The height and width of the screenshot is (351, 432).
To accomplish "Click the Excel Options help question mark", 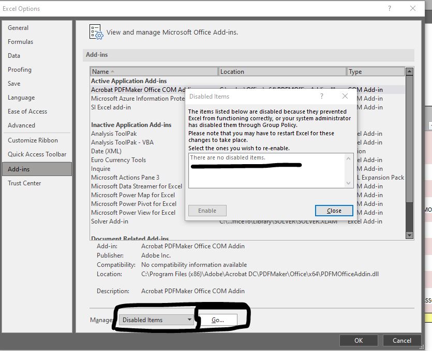I will (389, 9).
